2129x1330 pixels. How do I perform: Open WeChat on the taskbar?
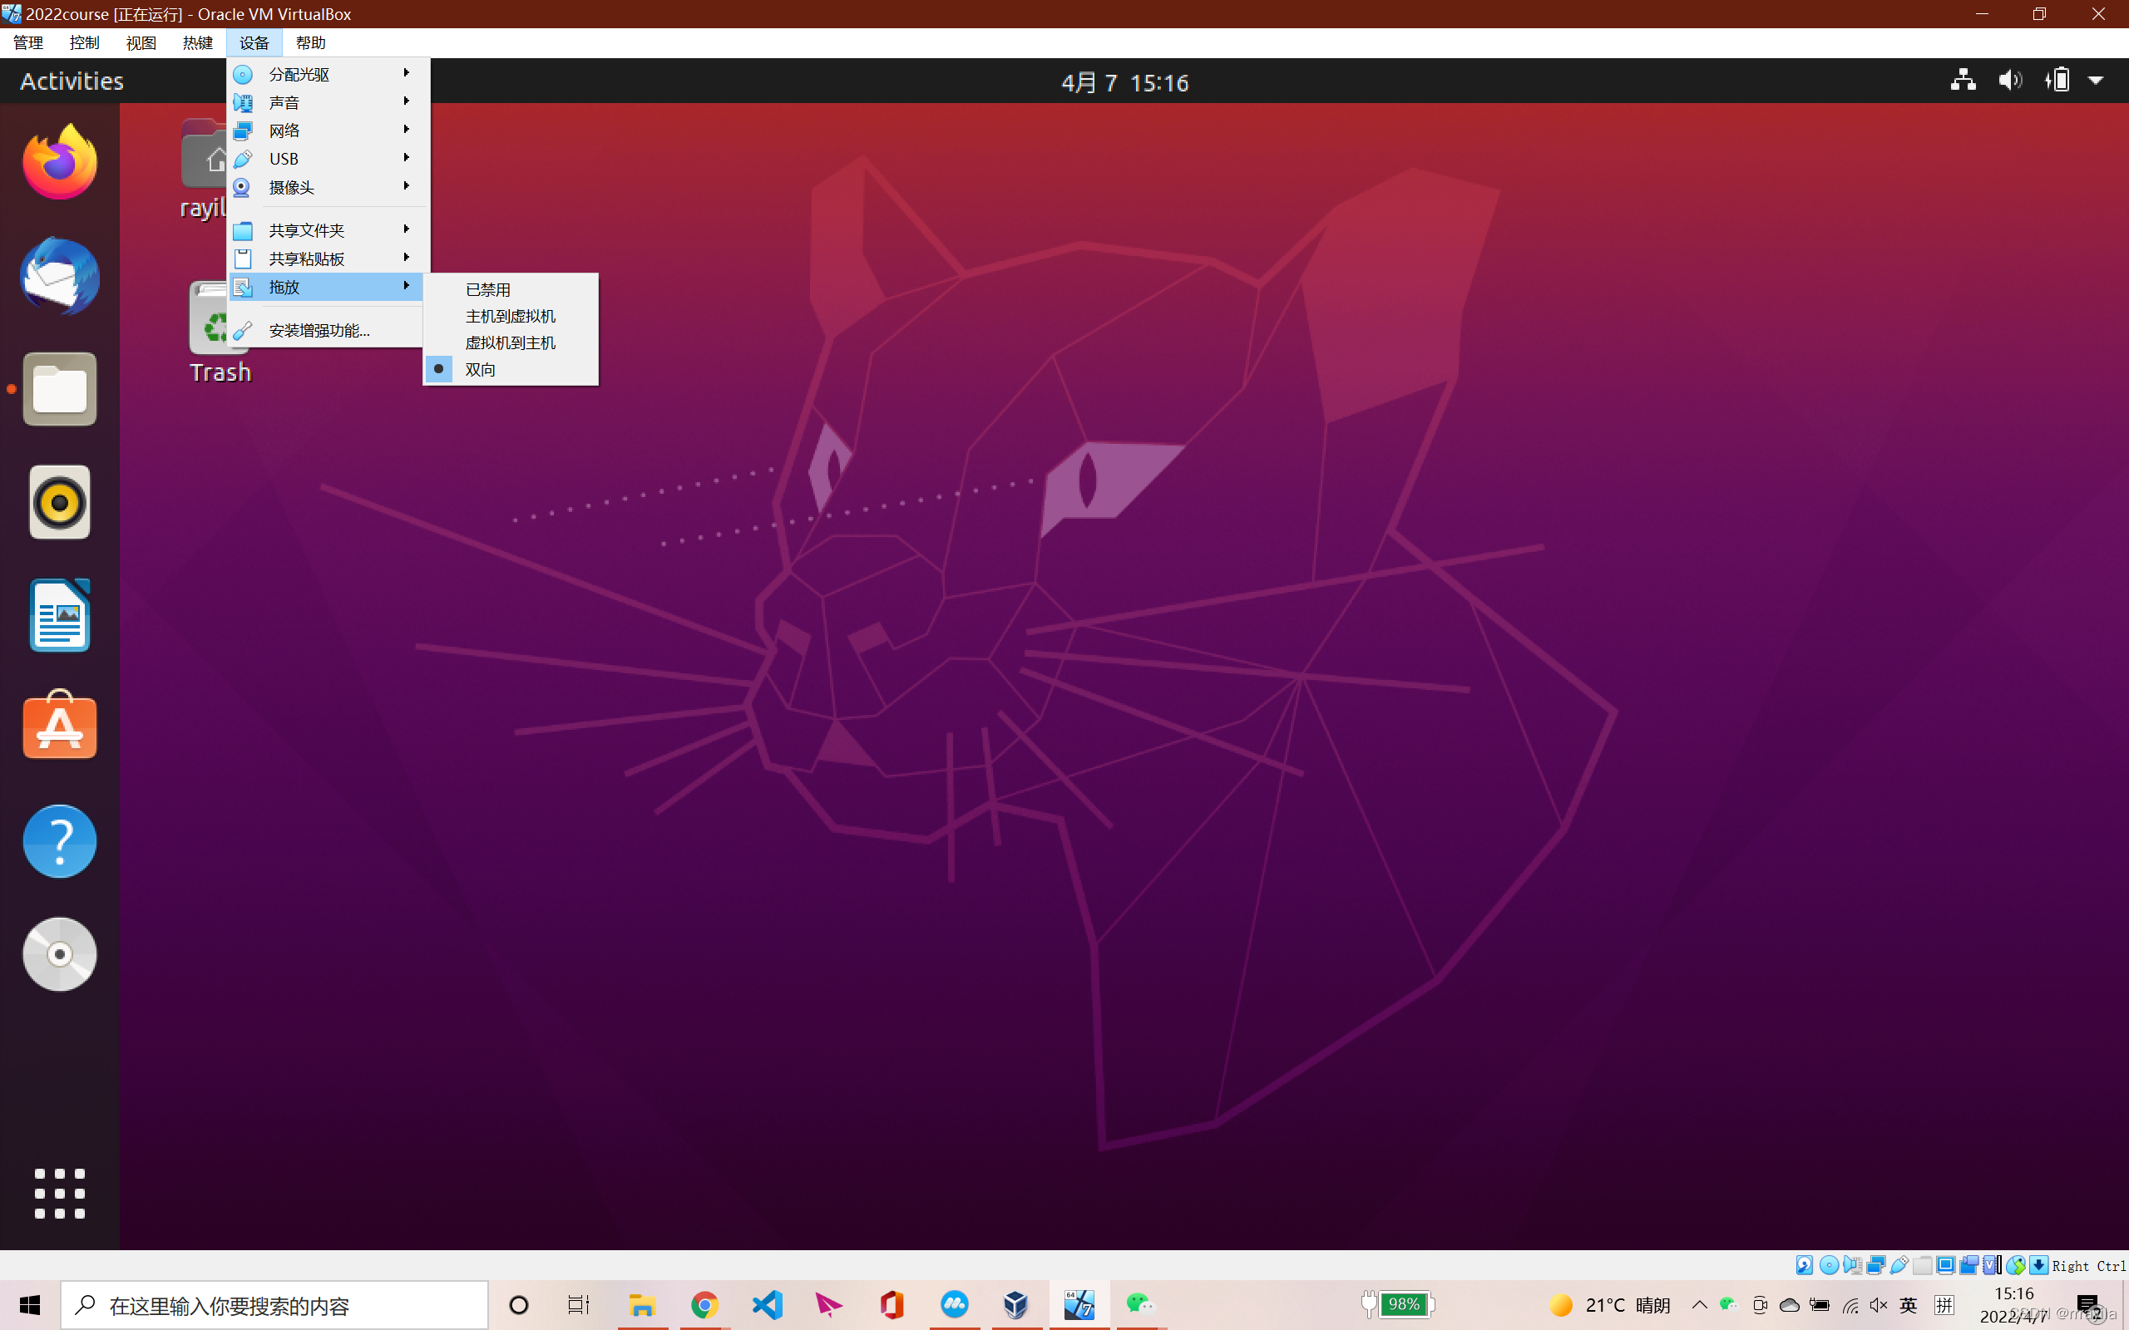(x=1140, y=1305)
